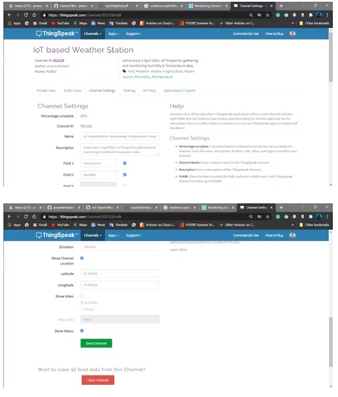Screen dimensions: 338x397
Task: Expand the Channels dropdown in top navbar
Action: coord(92,34)
